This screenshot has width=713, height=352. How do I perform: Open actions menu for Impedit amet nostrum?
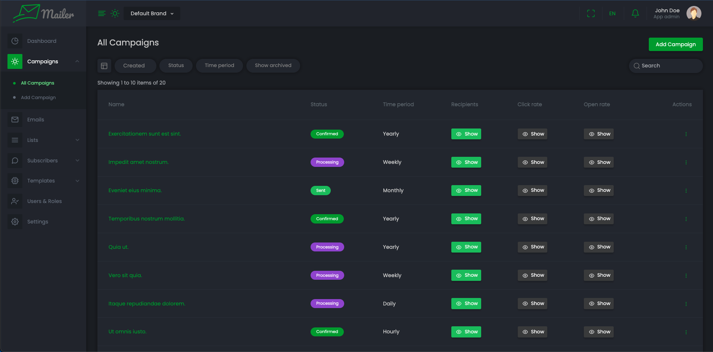686,162
